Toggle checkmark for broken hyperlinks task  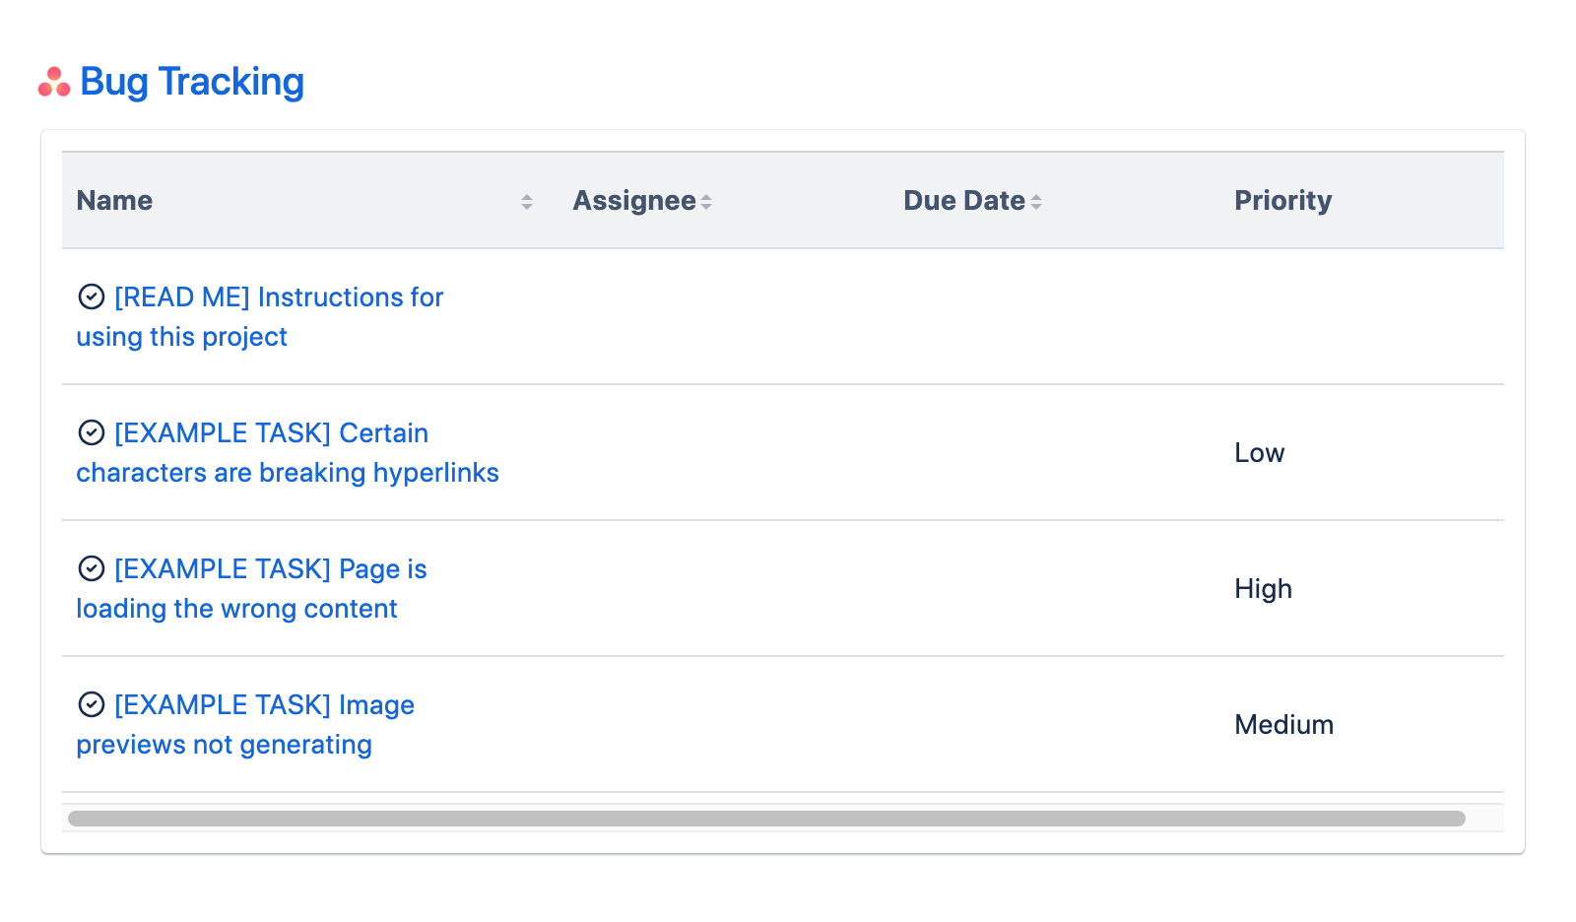(92, 432)
